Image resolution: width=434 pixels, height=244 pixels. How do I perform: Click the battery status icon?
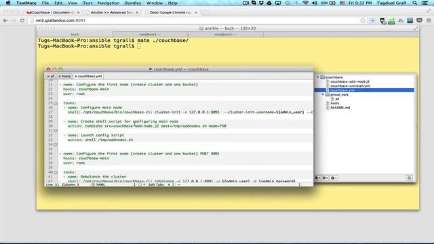click(332, 3)
